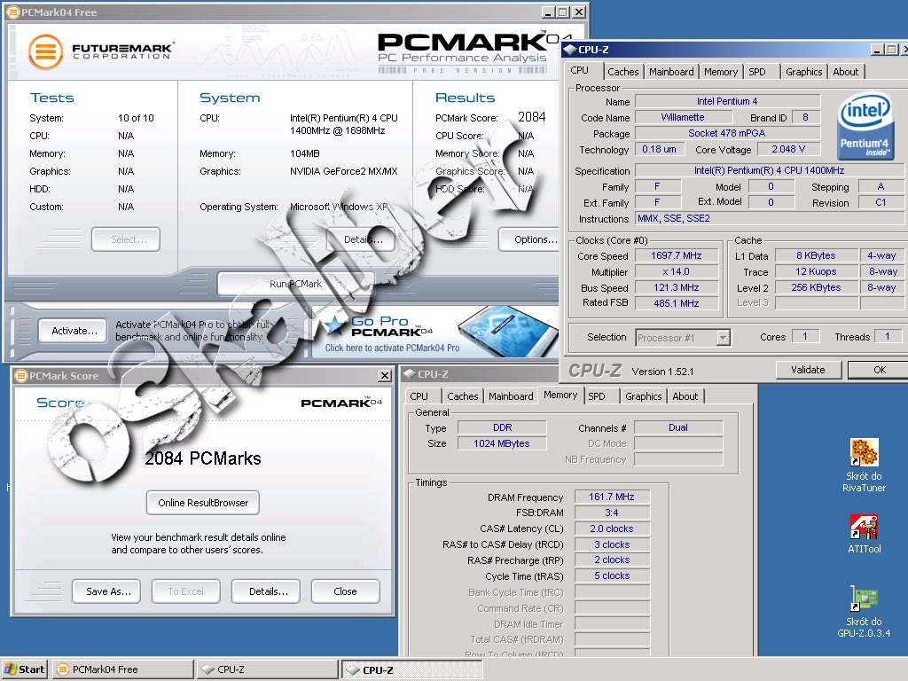Click Close button in PCMark Score dialog
Screen dimensions: 908x681
click(x=346, y=591)
